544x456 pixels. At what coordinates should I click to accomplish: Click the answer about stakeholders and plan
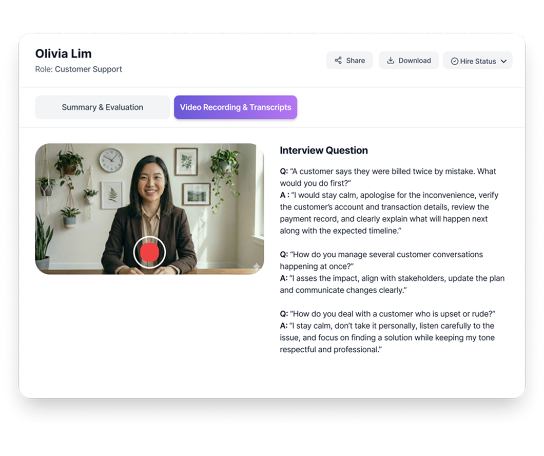[x=392, y=284]
